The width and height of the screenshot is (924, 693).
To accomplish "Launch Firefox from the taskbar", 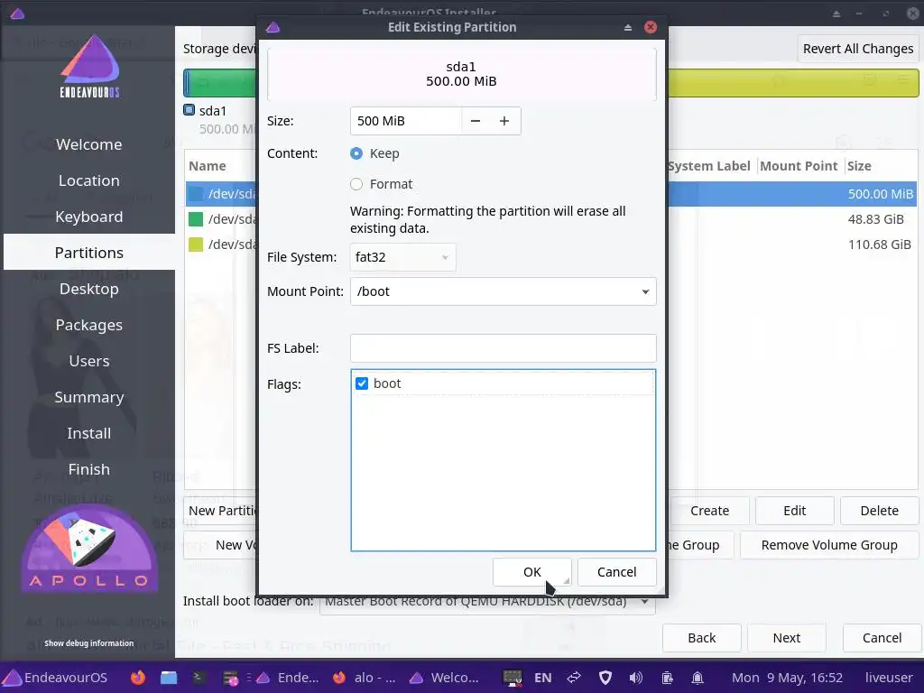I will 138,678.
